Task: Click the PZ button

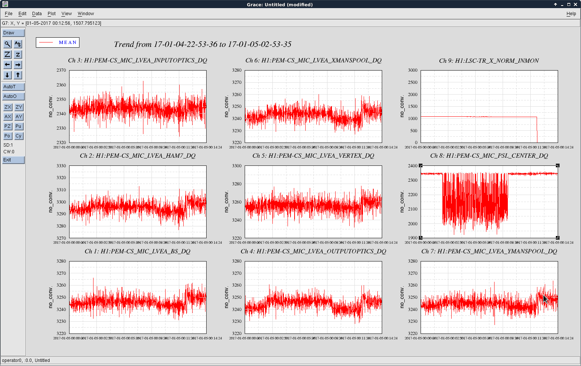Action: tap(8, 126)
